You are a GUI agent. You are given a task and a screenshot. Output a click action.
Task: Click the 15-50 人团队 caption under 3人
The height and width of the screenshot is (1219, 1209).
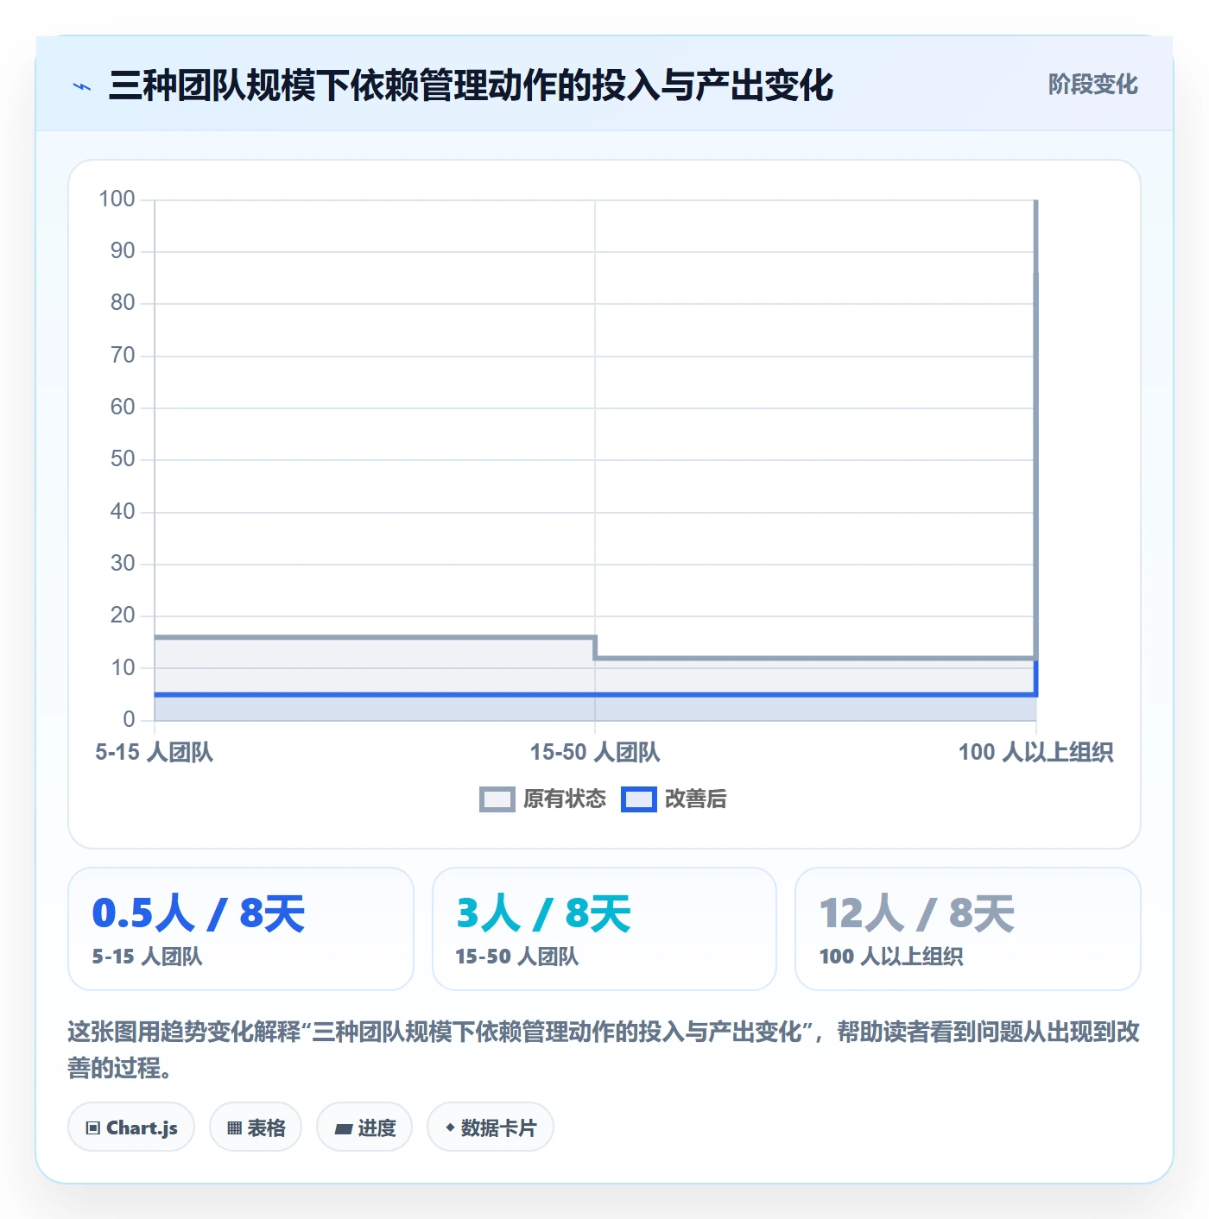tap(517, 957)
